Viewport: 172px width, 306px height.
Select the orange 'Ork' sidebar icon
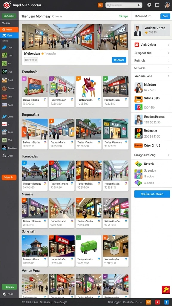click(4, 97)
